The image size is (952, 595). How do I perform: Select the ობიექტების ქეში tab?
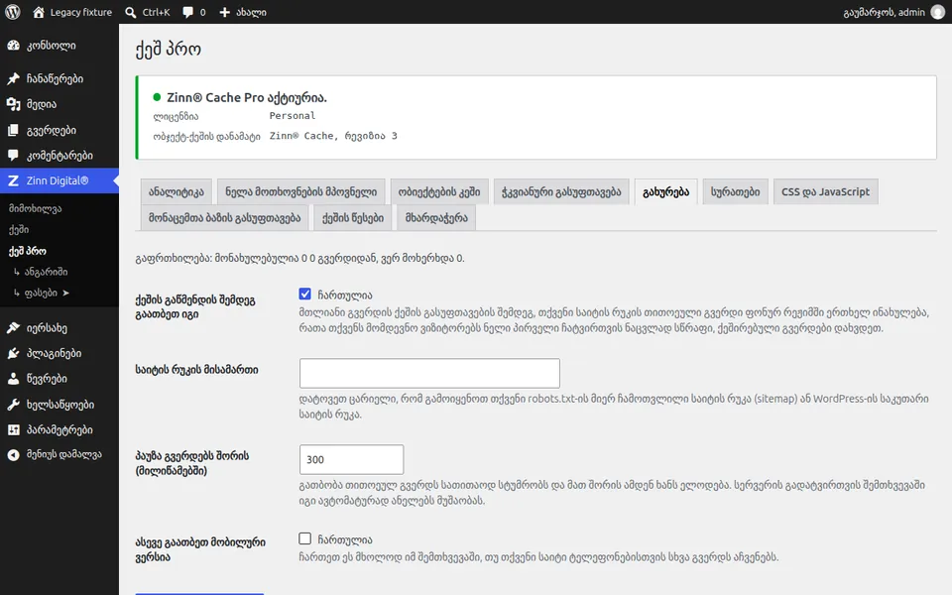pos(439,191)
